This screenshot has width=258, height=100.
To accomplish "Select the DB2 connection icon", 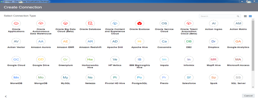I will [189, 42].
